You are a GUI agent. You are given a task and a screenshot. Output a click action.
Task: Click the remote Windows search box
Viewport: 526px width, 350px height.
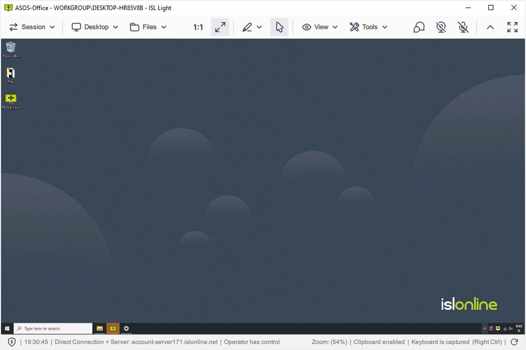[53, 328]
